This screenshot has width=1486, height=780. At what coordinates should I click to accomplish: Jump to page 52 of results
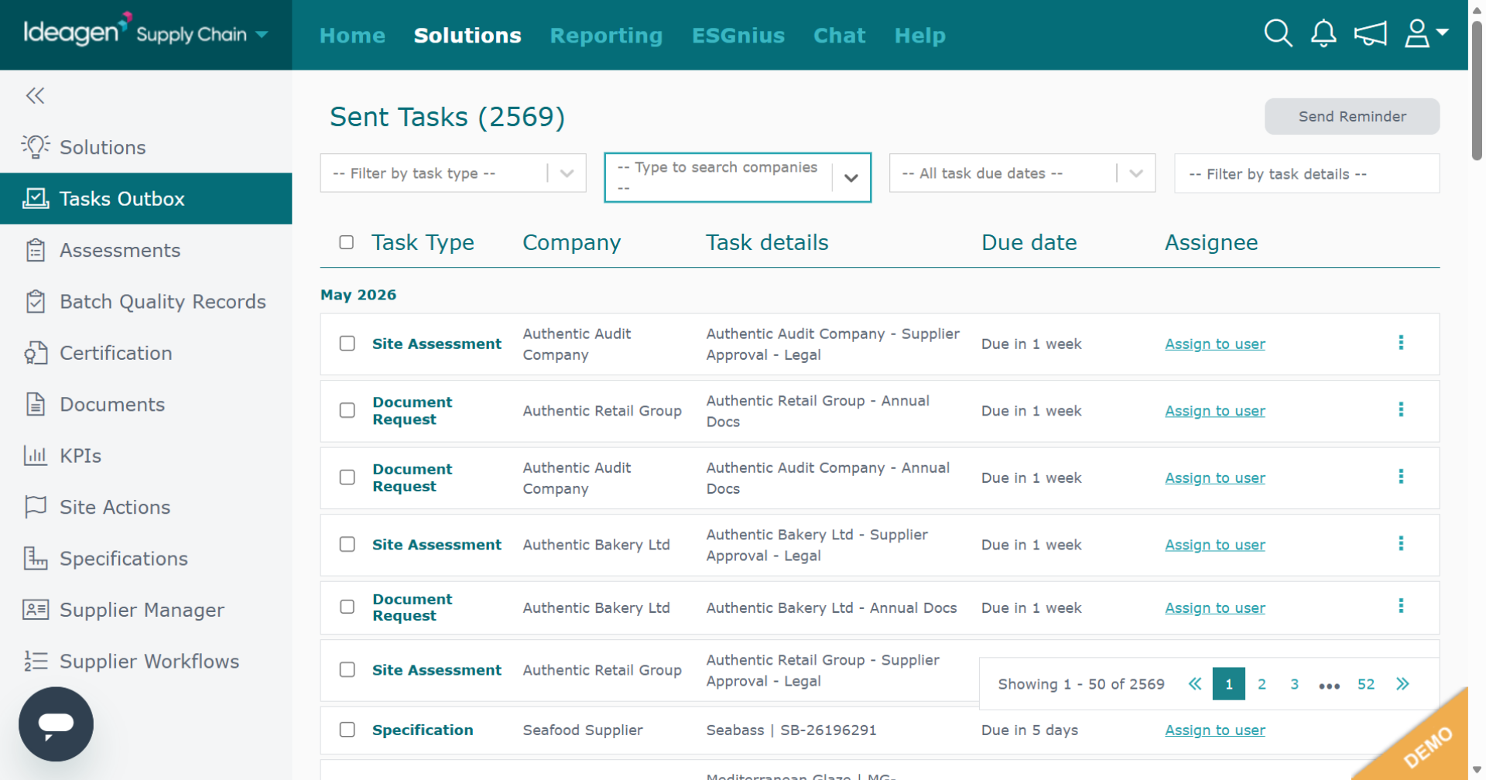click(1366, 684)
